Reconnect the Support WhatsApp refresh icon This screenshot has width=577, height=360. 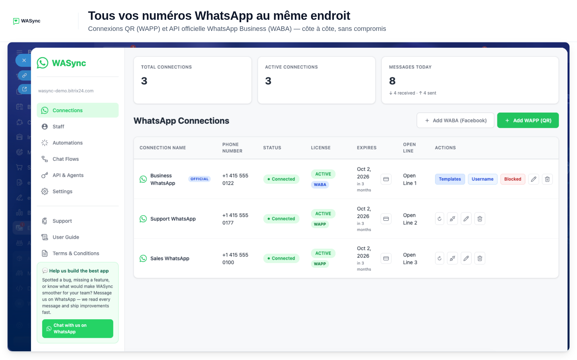[x=440, y=219]
